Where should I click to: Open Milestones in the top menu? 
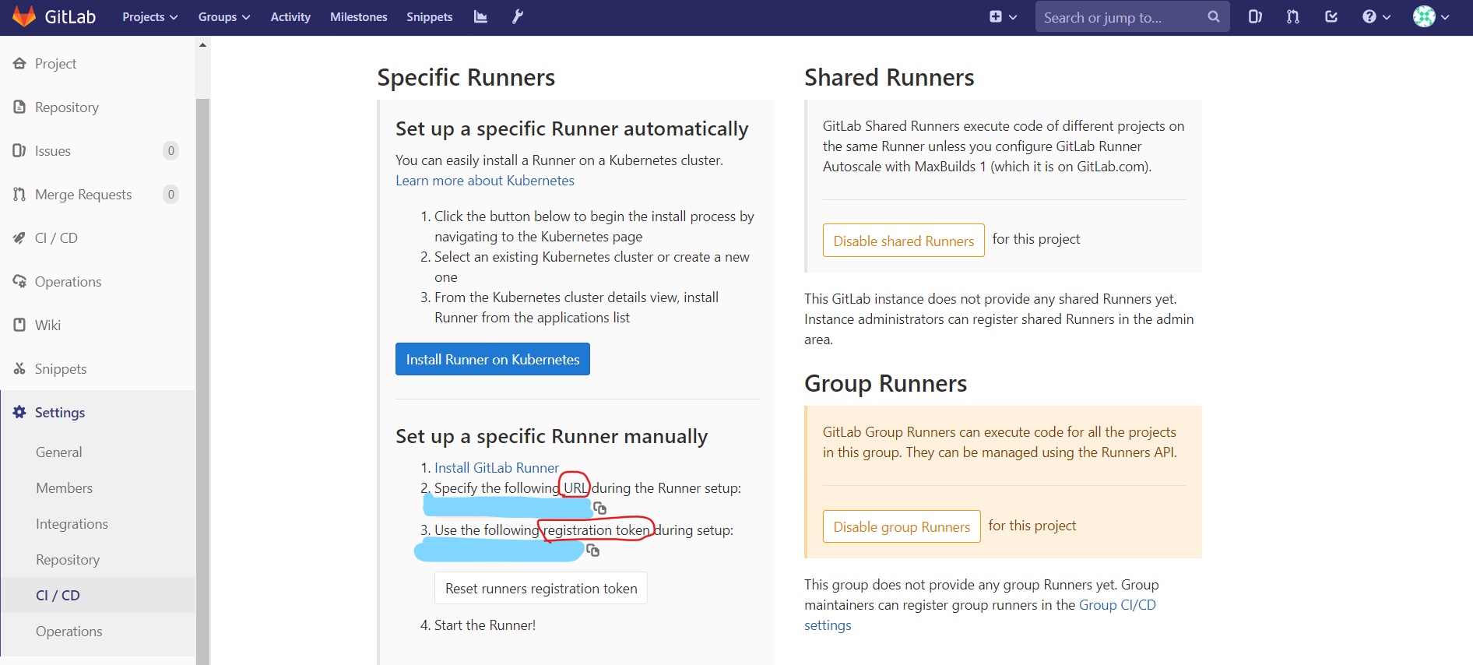click(358, 16)
